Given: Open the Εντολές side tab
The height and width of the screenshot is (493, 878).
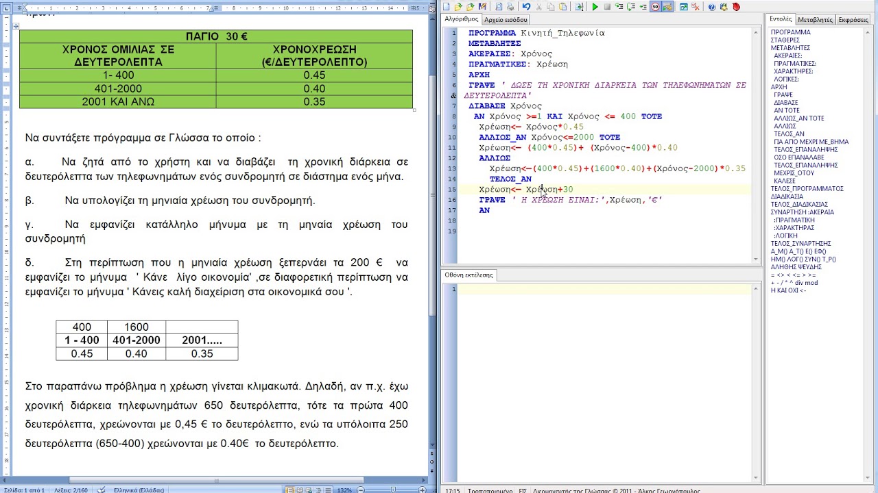Looking at the screenshot, I should click(x=781, y=19).
